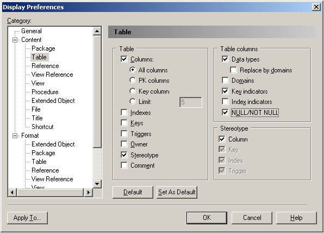Choose the All columns radio option
This screenshot has width=324, height=233.
tap(133, 70)
